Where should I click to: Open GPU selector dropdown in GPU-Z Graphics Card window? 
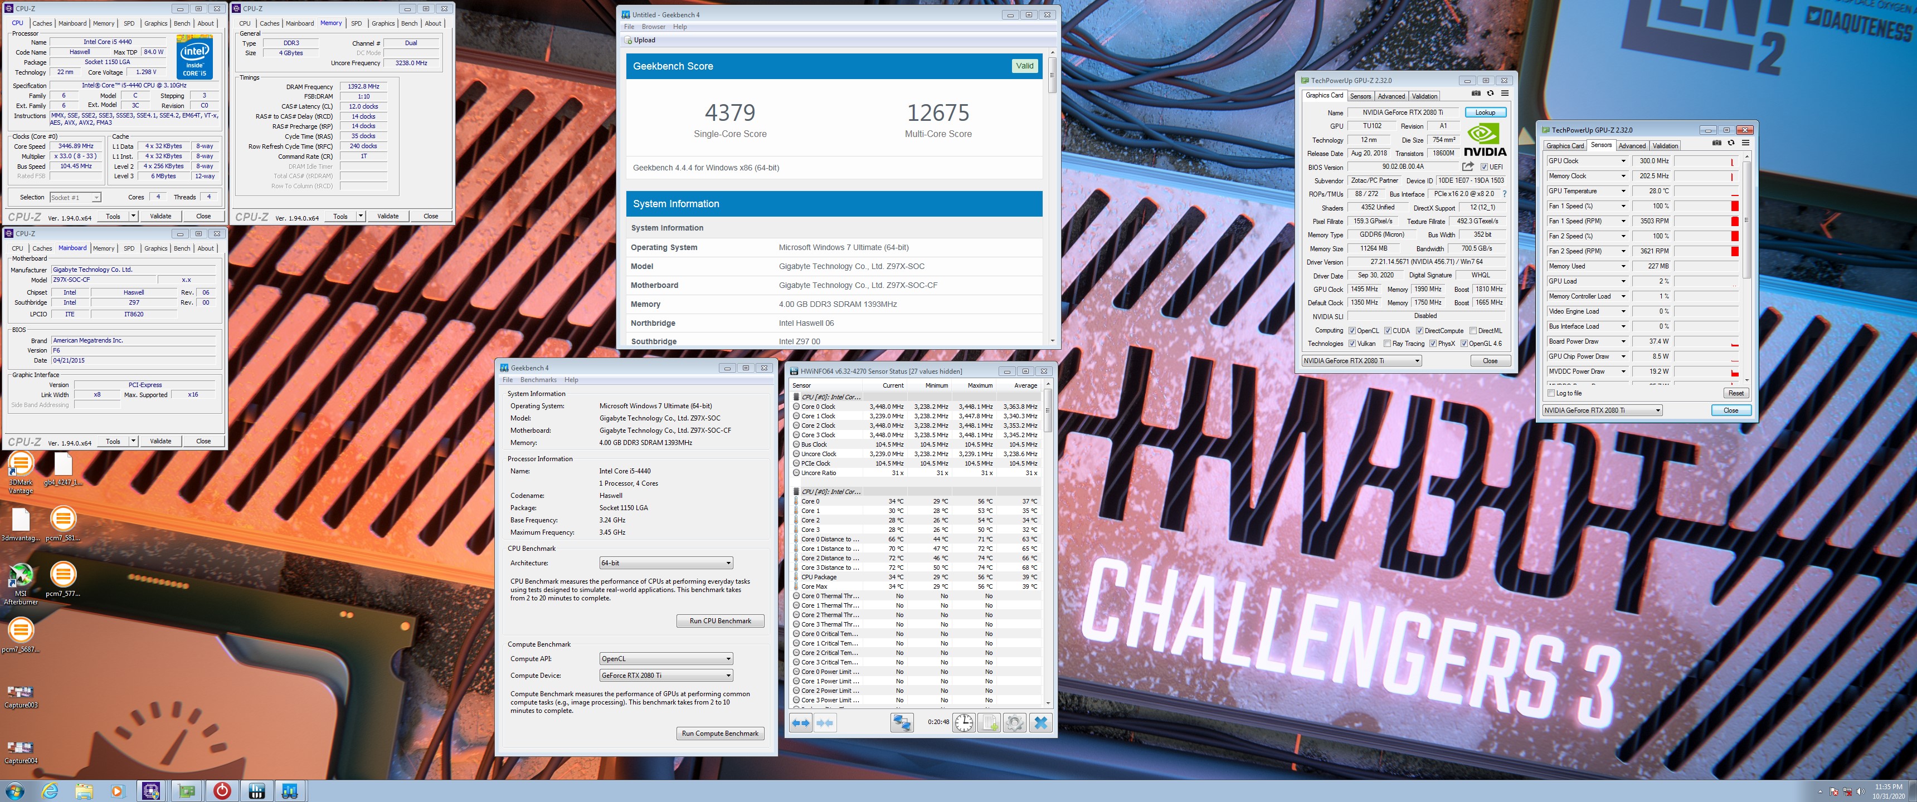1362,361
